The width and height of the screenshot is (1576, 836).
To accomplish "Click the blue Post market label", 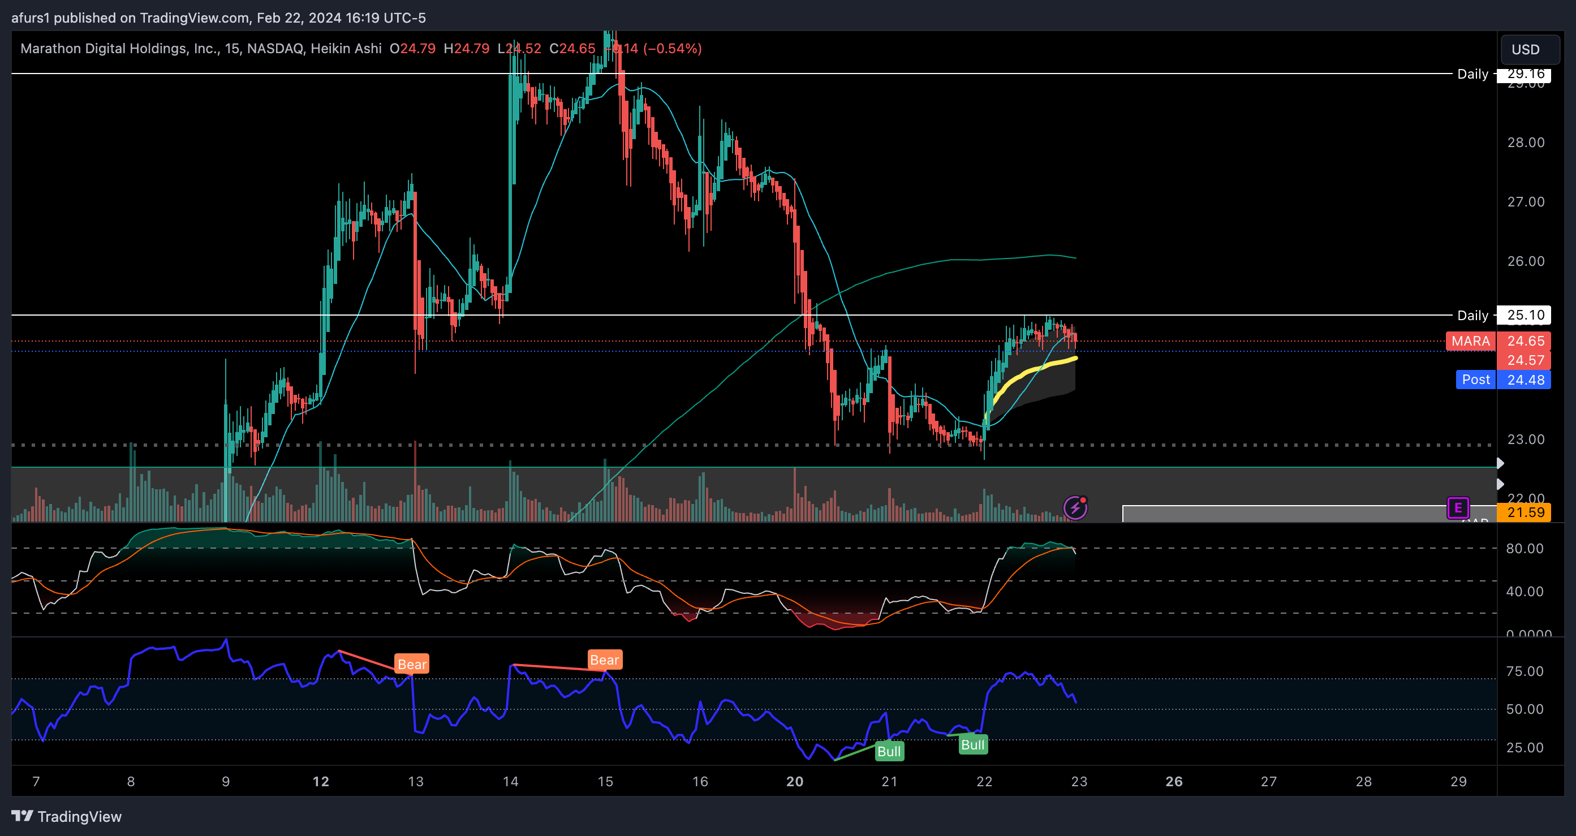I will pos(1476,380).
